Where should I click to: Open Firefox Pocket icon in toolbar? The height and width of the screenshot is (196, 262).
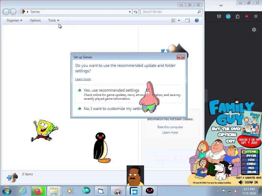[x=219, y=16]
